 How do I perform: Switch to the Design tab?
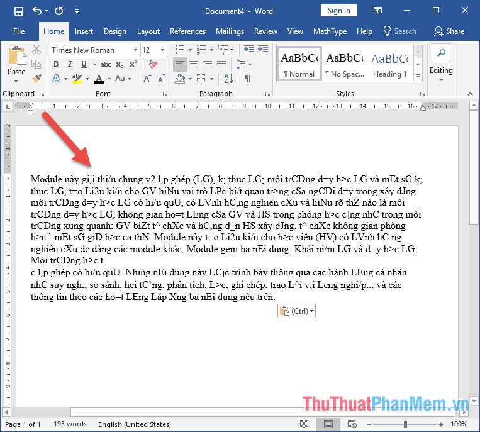(x=114, y=31)
